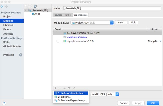
Task: Click the back navigation arrow
Action: point(2,7)
